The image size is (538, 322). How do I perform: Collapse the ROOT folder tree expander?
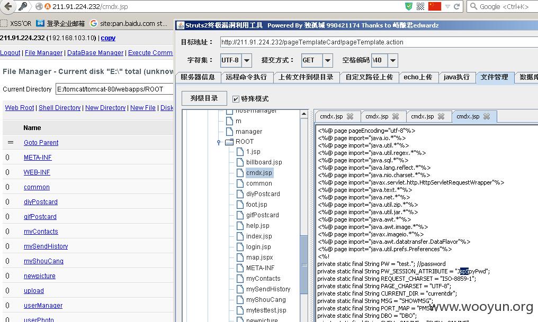pos(219,142)
